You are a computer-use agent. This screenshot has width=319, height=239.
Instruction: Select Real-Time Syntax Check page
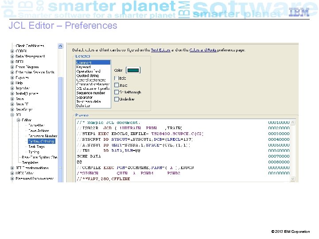[39, 157]
